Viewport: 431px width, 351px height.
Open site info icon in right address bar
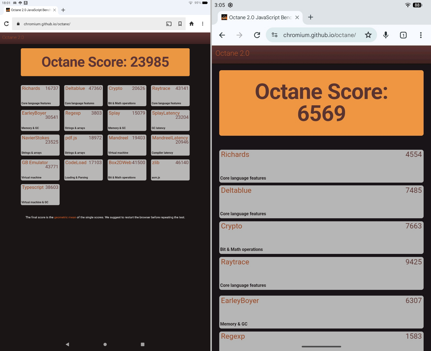tap(274, 35)
